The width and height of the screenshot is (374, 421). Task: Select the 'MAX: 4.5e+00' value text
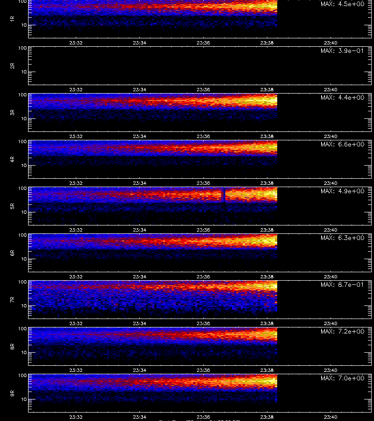pyautogui.click(x=342, y=4)
